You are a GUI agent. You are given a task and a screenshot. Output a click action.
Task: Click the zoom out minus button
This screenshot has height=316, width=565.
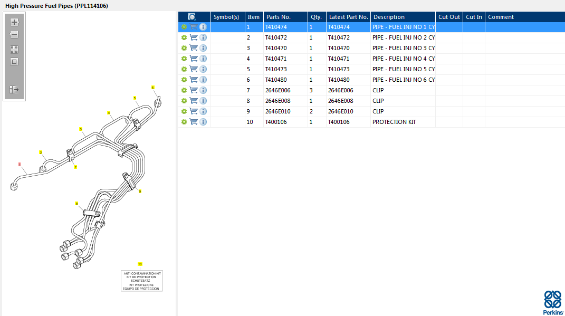(x=14, y=35)
